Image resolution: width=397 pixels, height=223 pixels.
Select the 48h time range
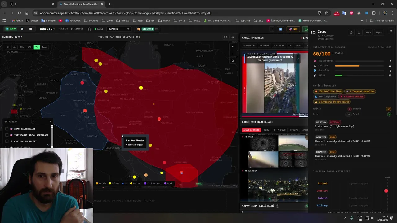coord(29,47)
